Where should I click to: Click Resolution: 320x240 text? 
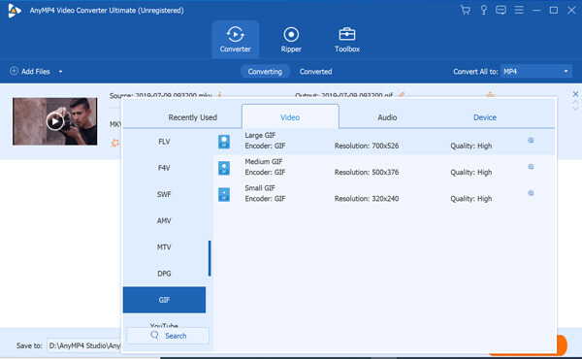[x=367, y=199]
